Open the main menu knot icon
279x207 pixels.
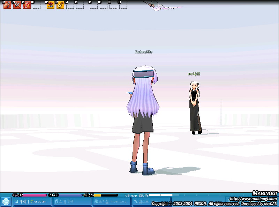pos(6,202)
